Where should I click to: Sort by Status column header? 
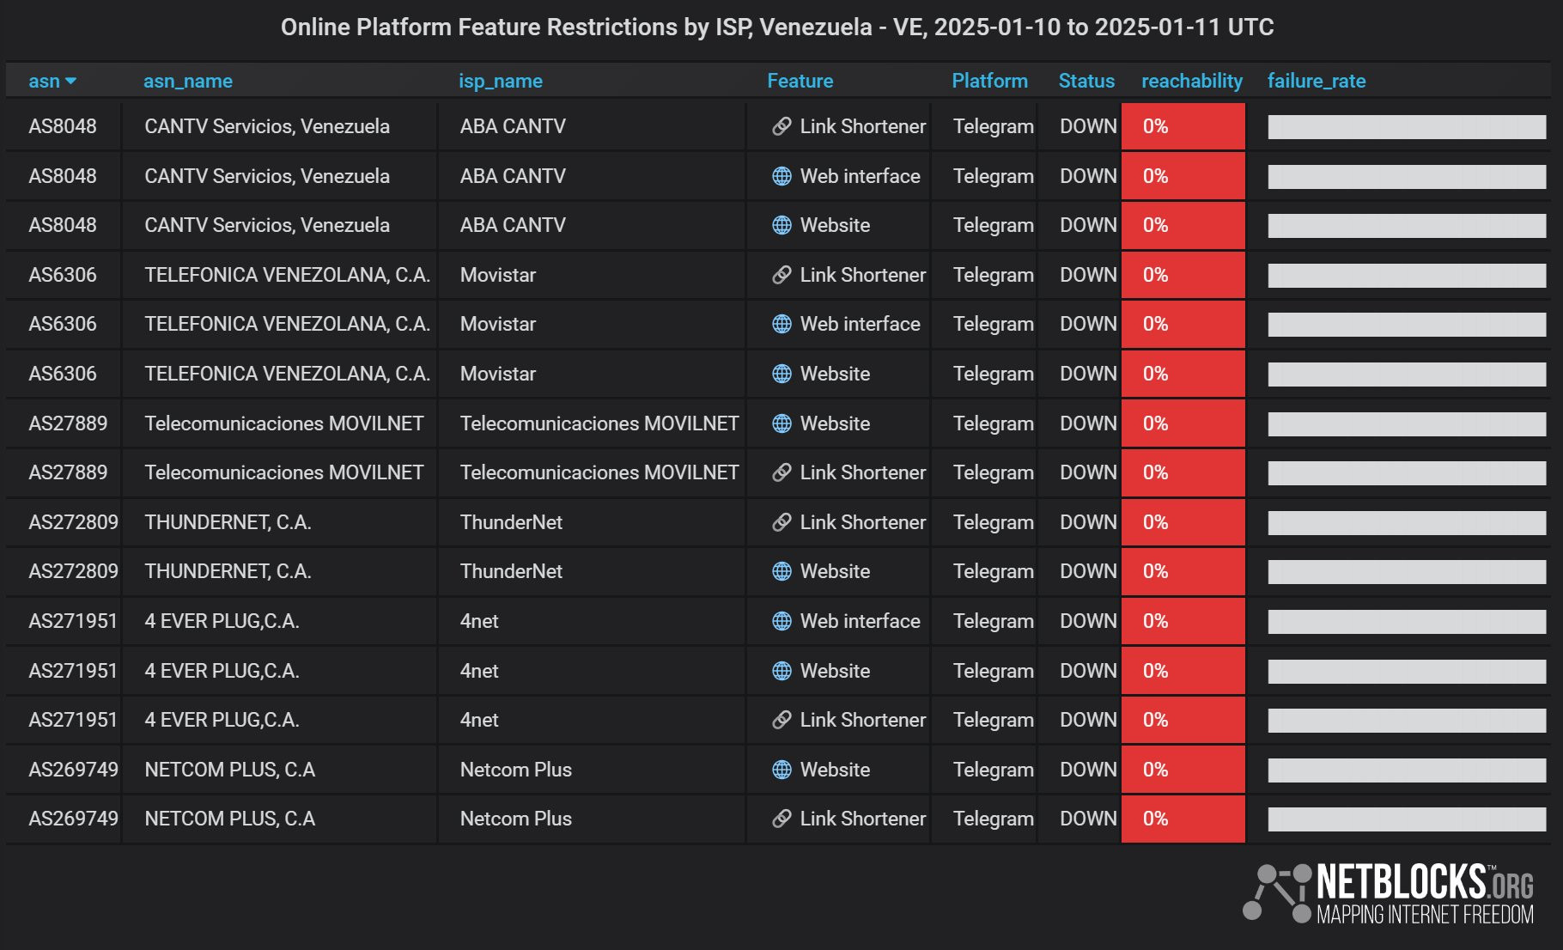pos(1086,81)
